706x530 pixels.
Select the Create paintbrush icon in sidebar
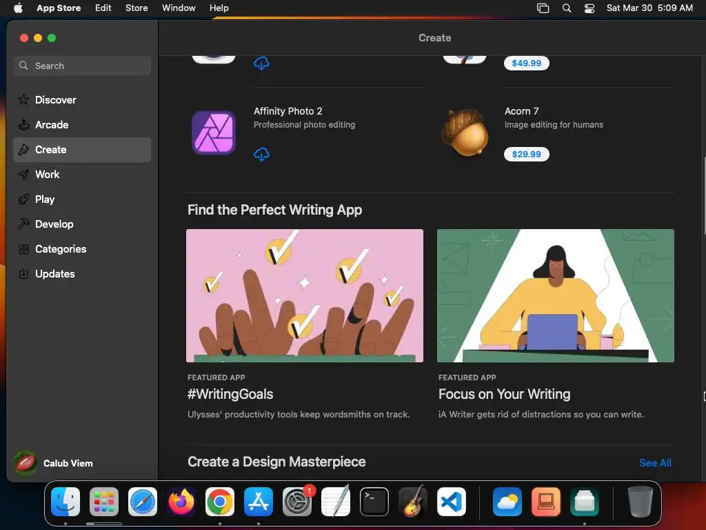click(23, 149)
